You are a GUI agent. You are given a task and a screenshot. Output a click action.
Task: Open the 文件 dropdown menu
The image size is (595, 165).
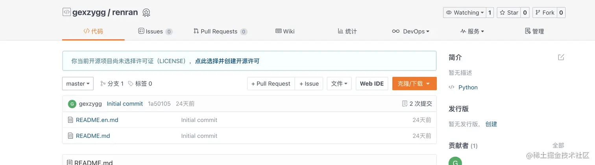click(339, 83)
